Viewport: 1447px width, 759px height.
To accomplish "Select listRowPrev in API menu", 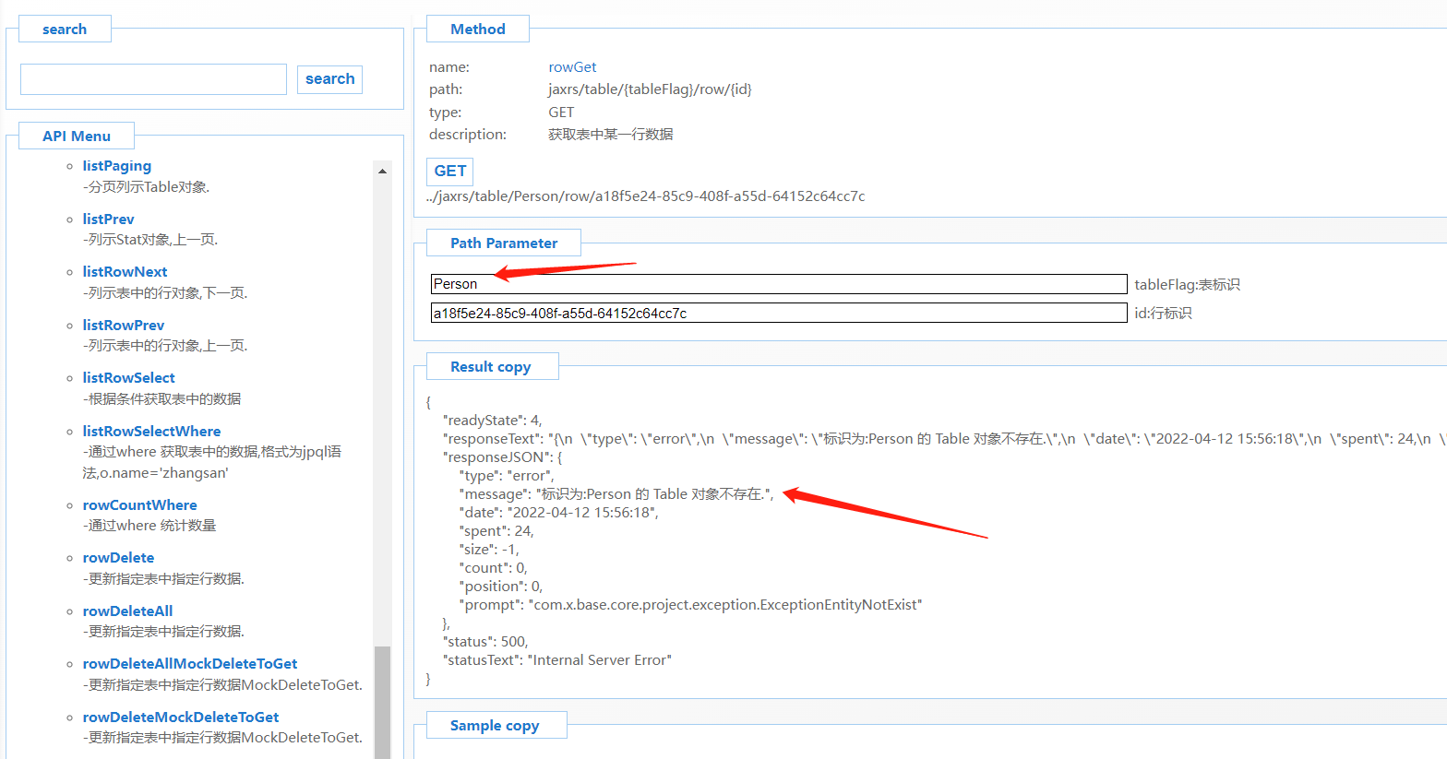I will (x=123, y=326).
